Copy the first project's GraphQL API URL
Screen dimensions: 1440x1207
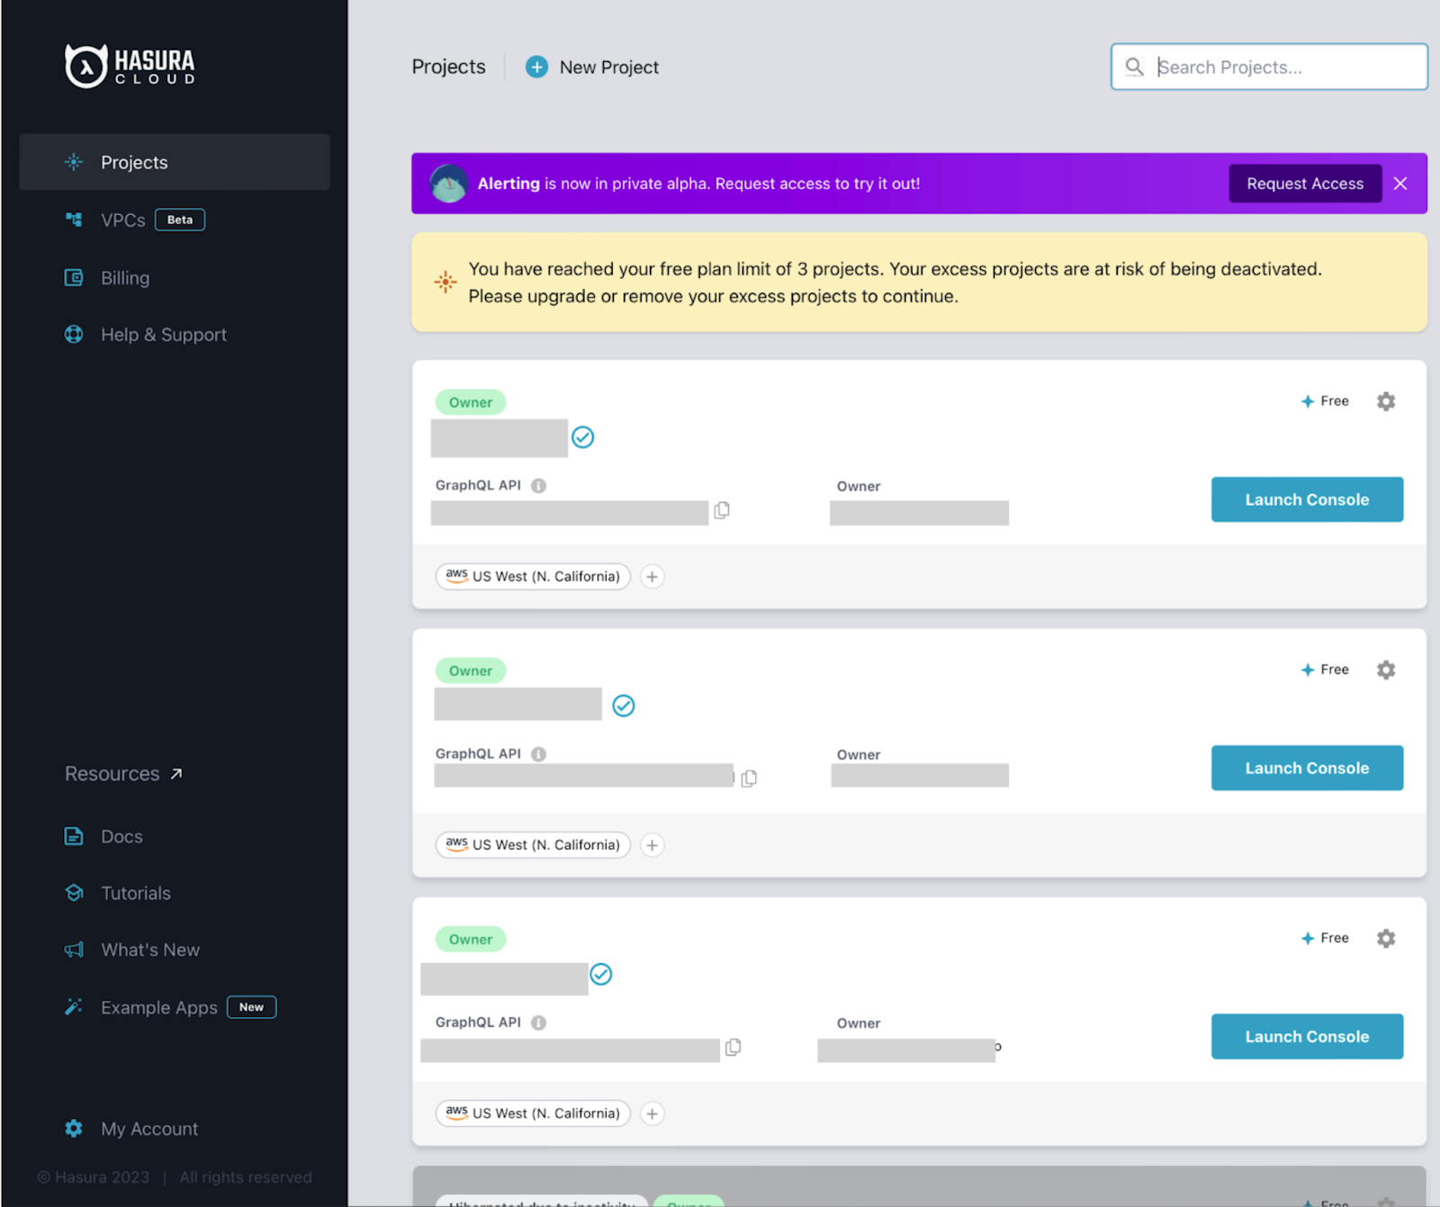pyautogui.click(x=722, y=510)
